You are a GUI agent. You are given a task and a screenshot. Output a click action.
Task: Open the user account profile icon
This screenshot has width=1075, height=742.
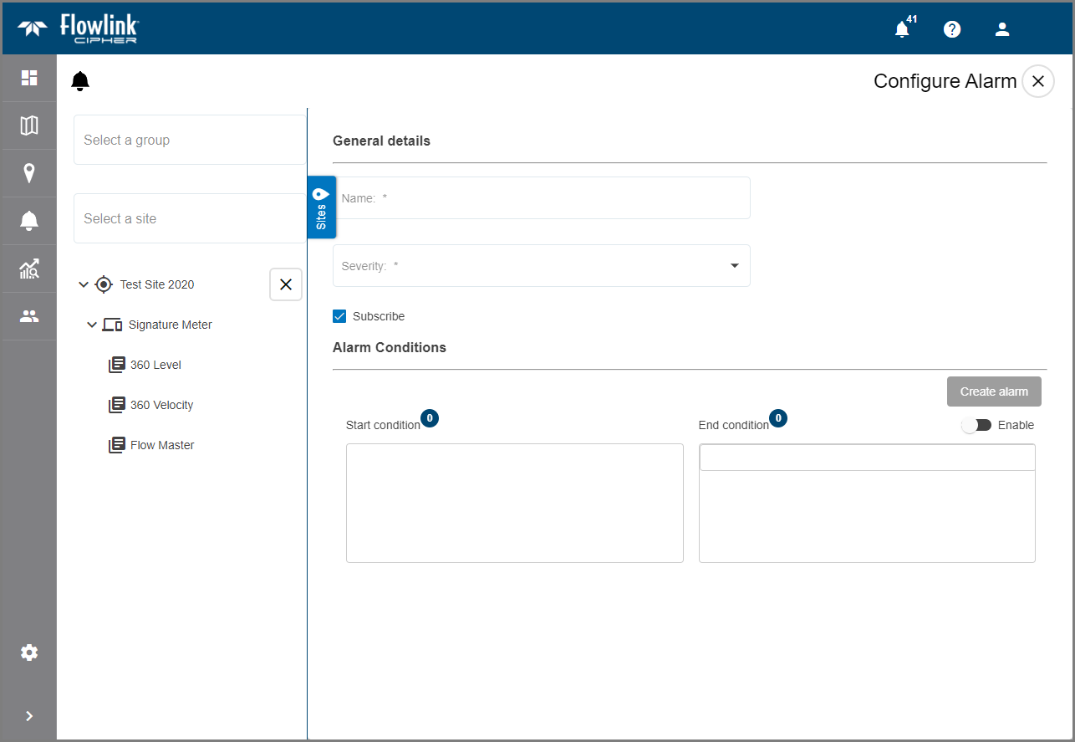click(x=1002, y=29)
